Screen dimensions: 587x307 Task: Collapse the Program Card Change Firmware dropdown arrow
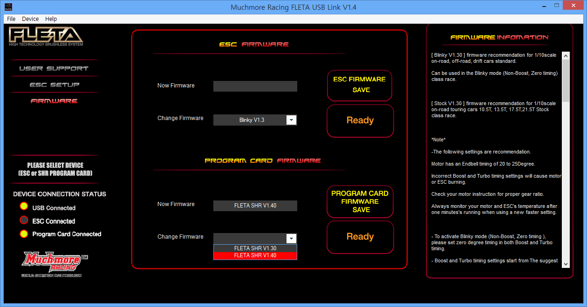(291, 239)
